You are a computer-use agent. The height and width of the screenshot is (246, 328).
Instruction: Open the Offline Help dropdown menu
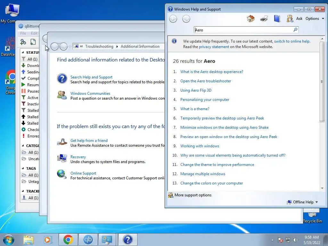pyautogui.click(x=302, y=202)
